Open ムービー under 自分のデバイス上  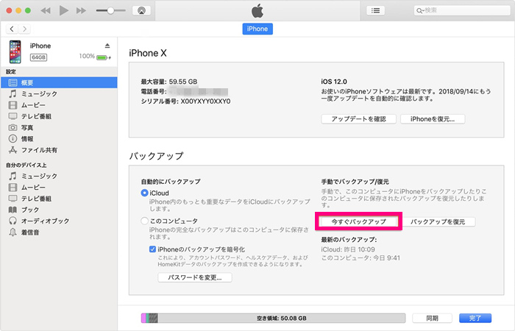[x=59, y=187]
